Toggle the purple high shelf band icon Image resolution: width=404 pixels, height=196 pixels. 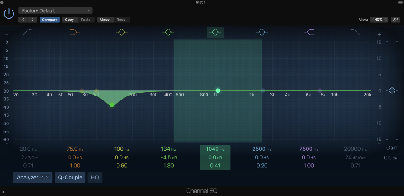click(309, 32)
